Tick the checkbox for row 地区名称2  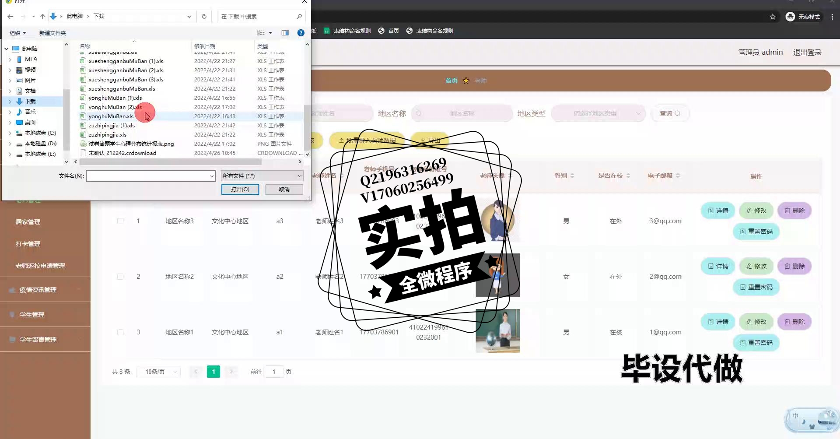tap(120, 277)
